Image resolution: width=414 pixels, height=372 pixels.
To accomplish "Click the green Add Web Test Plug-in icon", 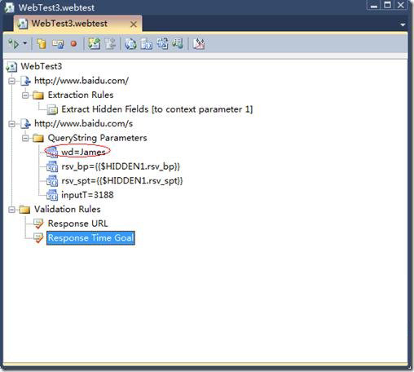I will [94, 44].
